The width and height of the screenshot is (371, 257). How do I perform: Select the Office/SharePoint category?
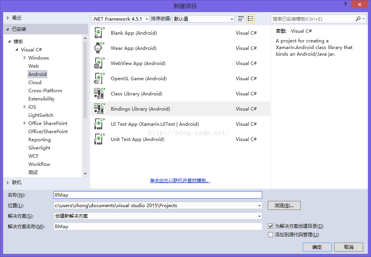pos(48,131)
